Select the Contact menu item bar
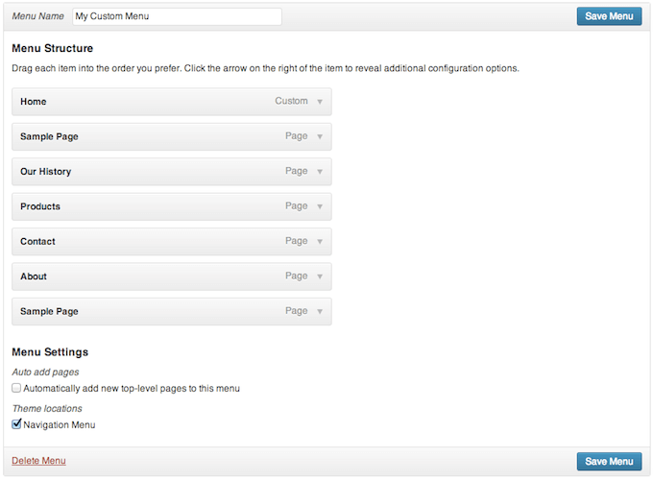Screen dimensions: 653x481 pos(172,242)
